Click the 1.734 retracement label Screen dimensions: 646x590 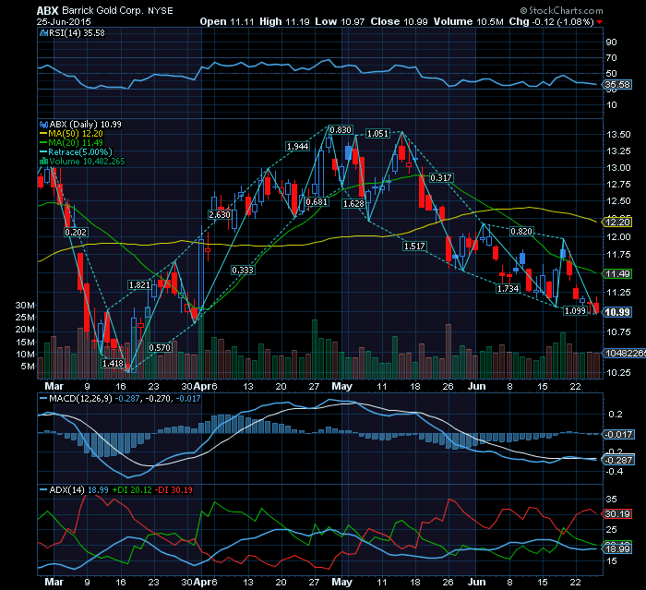(x=508, y=289)
